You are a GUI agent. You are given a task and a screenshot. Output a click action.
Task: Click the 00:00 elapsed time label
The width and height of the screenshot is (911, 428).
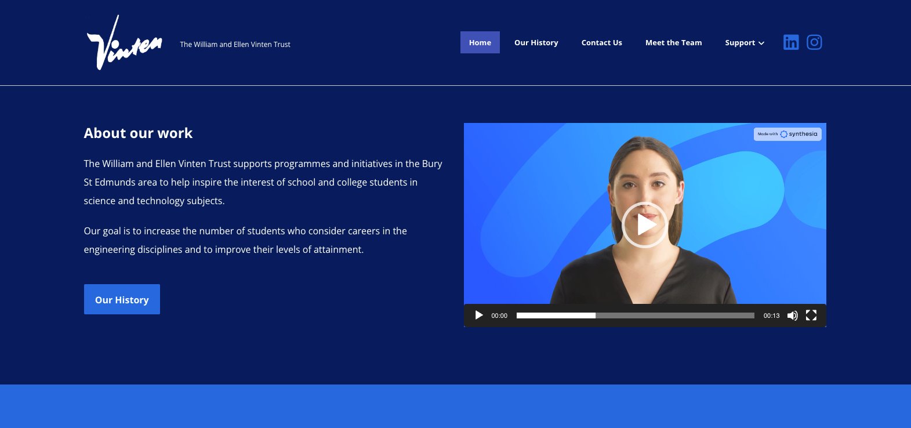click(x=499, y=315)
